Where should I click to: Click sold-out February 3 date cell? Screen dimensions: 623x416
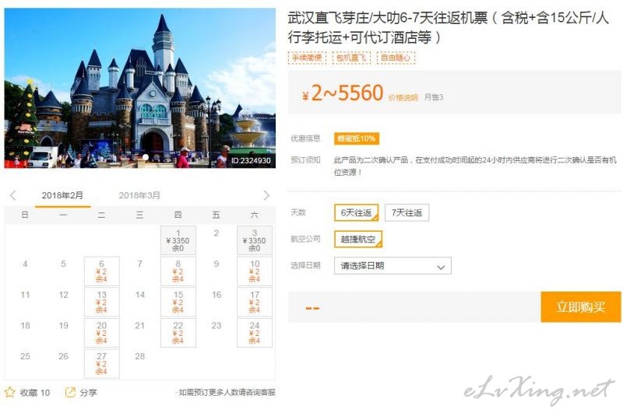[x=255, y=240]
